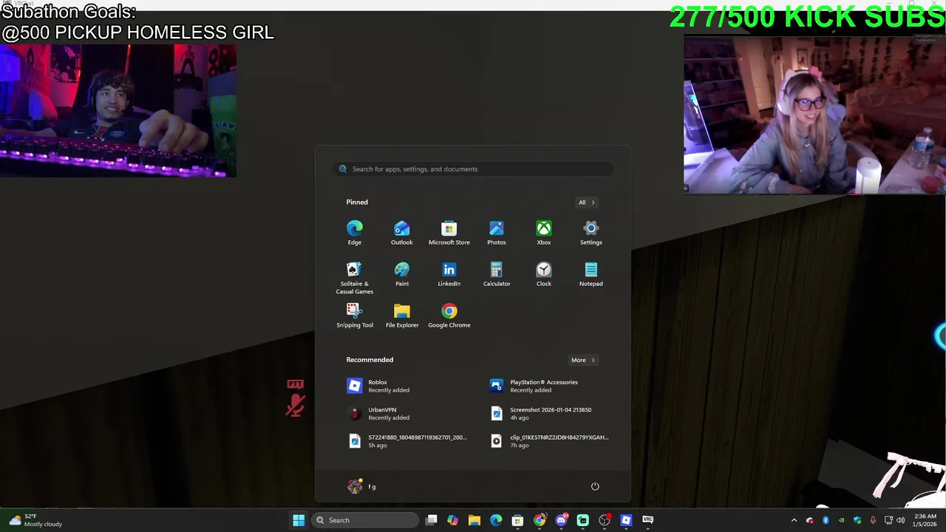The height and width of the screenshot is (532, 946).
Task: Open Microsoft Edge on the taskbar
Action: 496,520
